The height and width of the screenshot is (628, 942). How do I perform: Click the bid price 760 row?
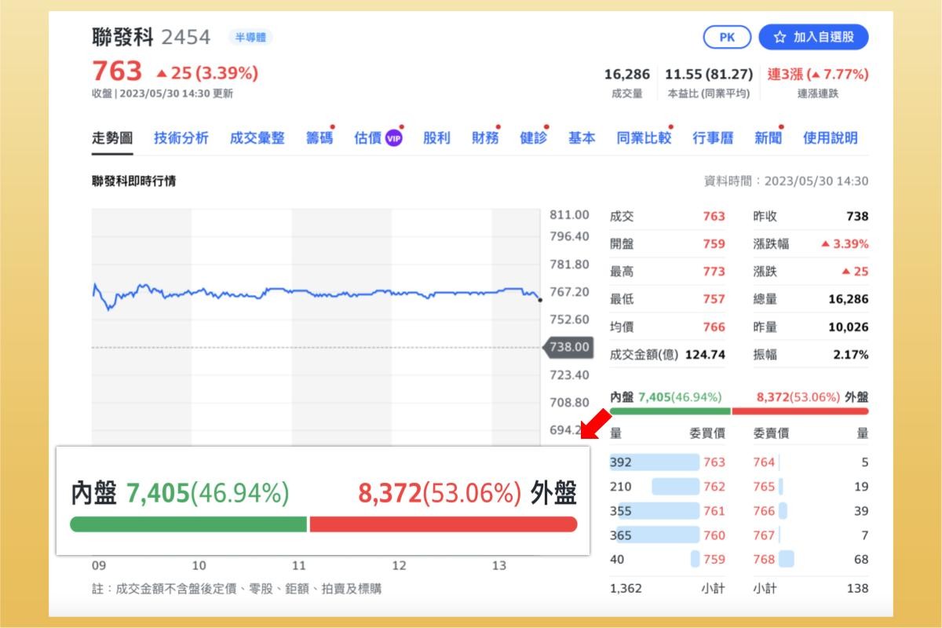tap(668, 535)
